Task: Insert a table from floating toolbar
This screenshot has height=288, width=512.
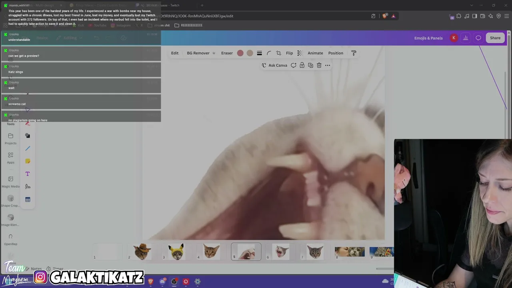Action: pos(28,200)
